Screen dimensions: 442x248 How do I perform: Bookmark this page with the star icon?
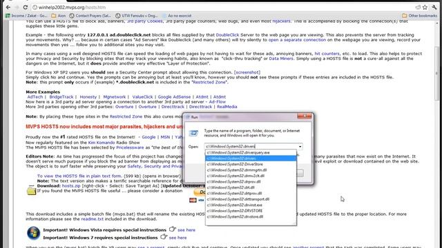(425, 8)
